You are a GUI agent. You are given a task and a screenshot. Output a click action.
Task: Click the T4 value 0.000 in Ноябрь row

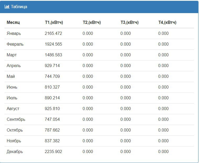click(163, 141)
